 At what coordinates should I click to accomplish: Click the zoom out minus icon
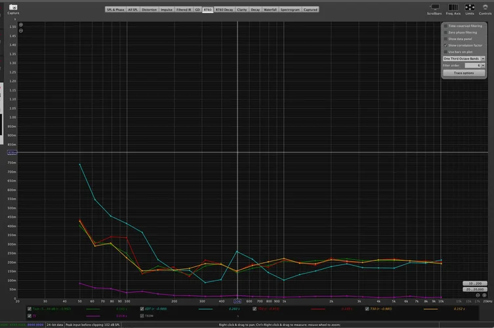tap(20, 31)
